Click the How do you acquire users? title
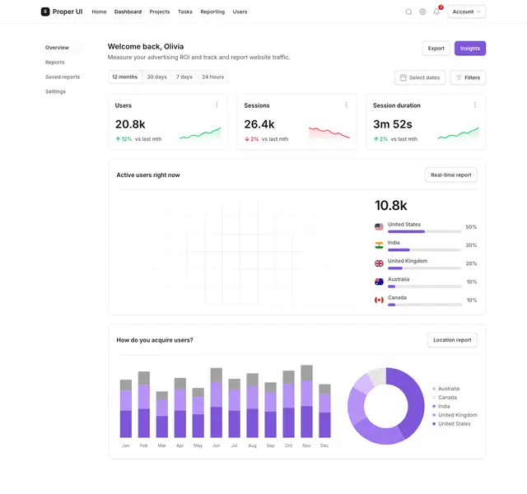 155,340
